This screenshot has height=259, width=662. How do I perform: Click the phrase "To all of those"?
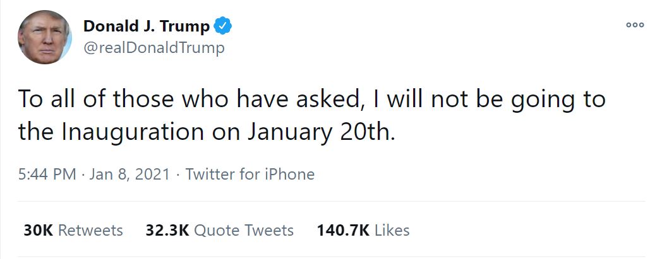click(x=81, y=100)
